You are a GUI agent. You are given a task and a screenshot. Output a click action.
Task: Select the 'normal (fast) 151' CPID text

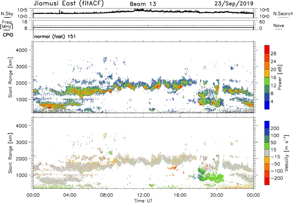pyautogui.click(x=55, y=36)
